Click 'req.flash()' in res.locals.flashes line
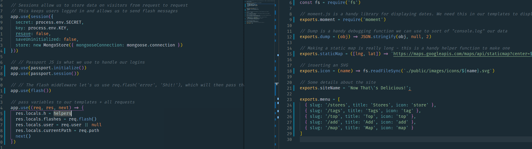 tap(83, 119)
